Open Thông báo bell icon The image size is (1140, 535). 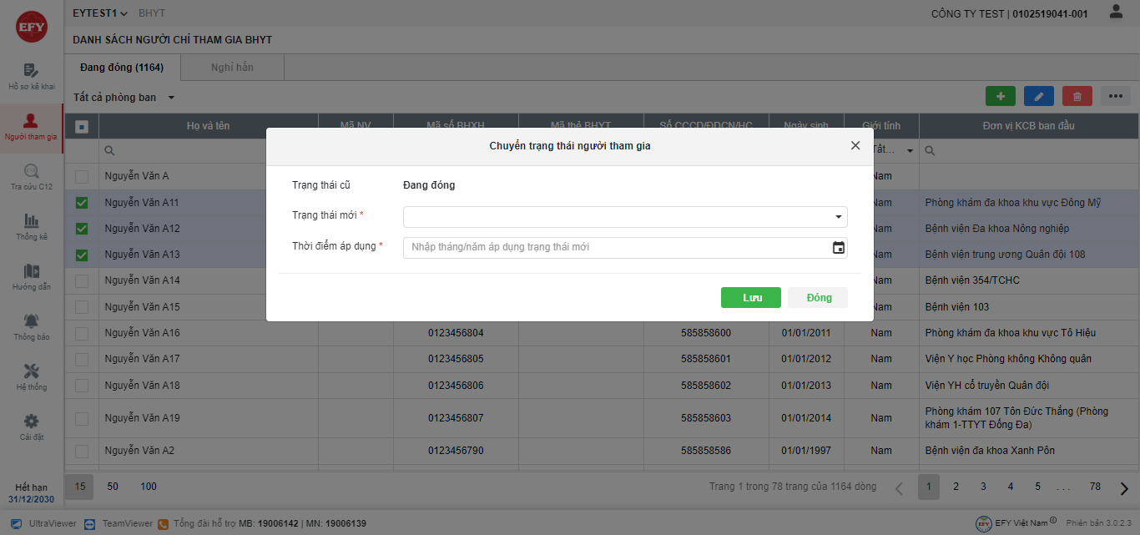click(31, 321)
